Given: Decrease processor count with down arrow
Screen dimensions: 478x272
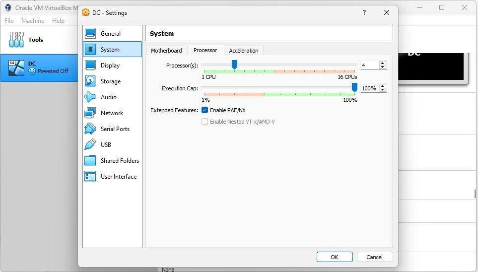Looking at the screenshot, I should [x=383, y=67].
